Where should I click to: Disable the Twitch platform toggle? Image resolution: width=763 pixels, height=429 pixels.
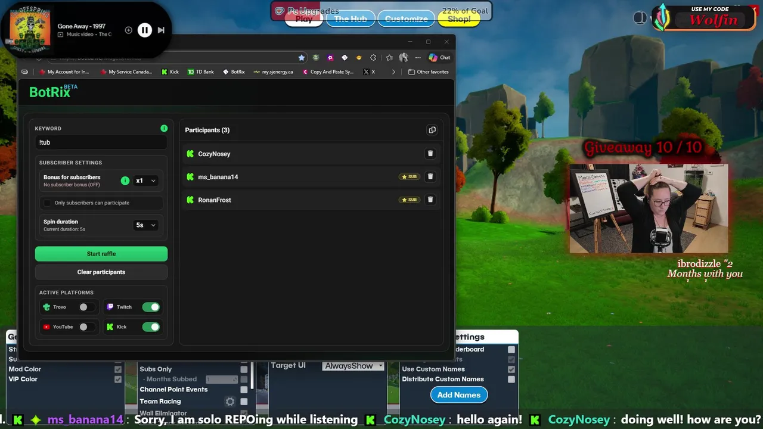point(151,307)
